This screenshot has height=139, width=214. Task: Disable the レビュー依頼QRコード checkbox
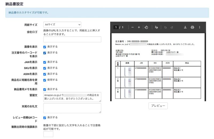click(45, 117)
